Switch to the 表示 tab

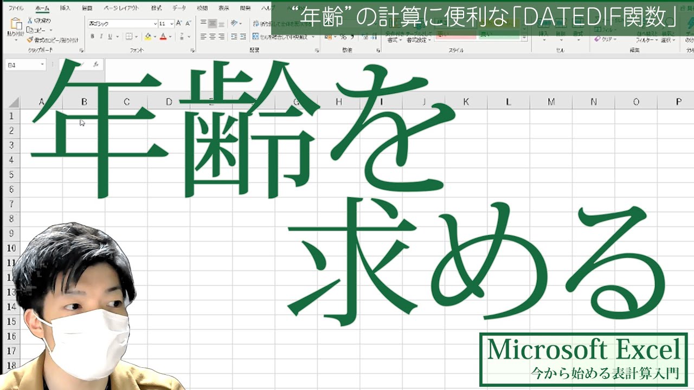click(223, 8)
